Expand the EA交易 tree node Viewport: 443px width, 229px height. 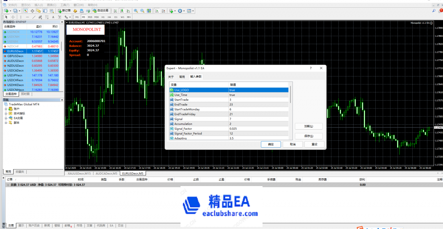pos(6,118)
